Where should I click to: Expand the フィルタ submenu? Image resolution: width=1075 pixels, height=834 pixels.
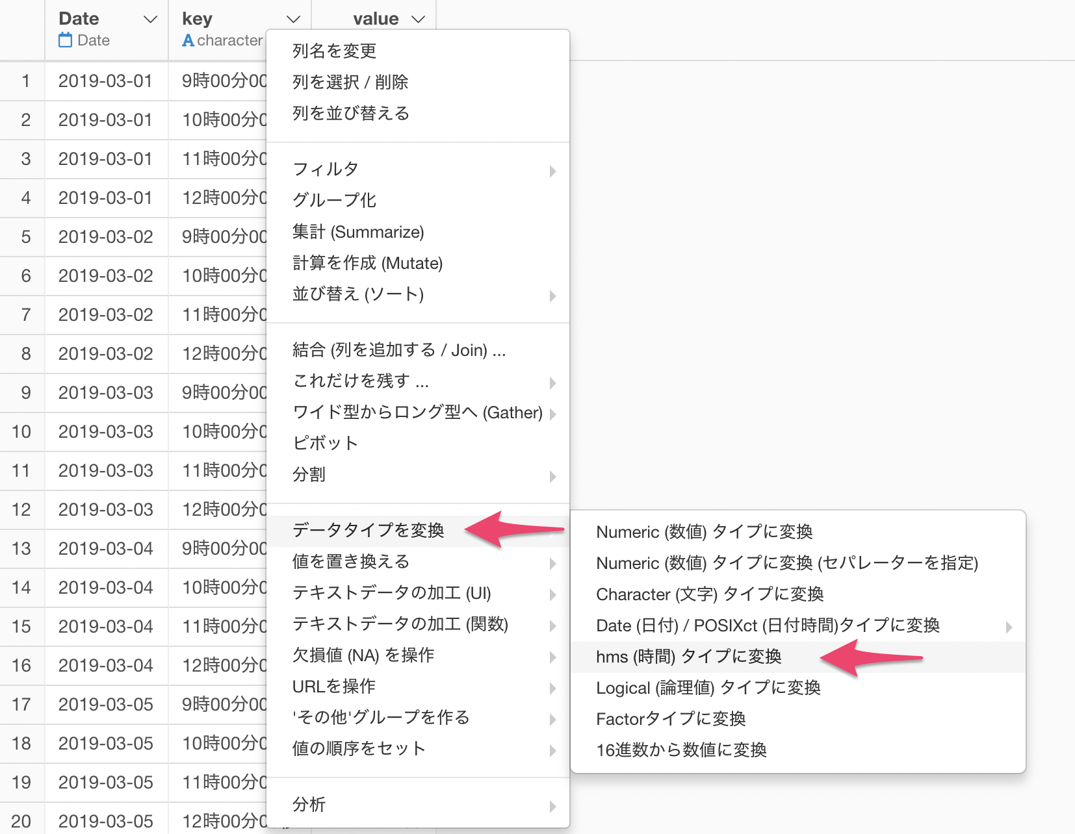tap(418, 170)
